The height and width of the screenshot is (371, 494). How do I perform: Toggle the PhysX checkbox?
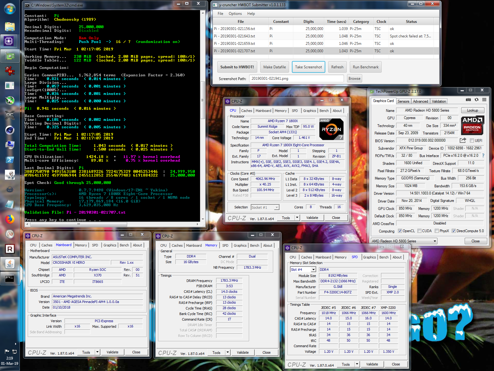click(437, 231)
